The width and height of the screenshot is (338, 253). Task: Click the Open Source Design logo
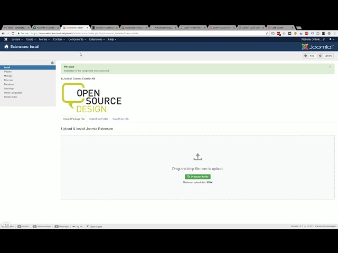pos(91,98)
